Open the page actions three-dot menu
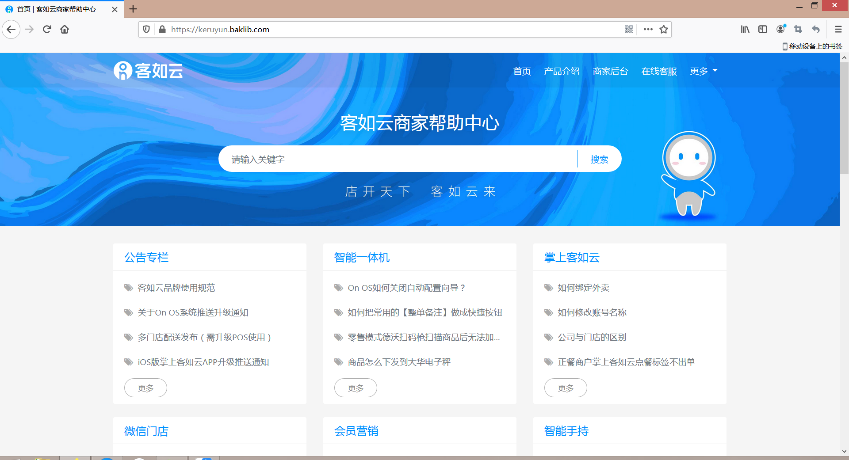 click(648, 30)
